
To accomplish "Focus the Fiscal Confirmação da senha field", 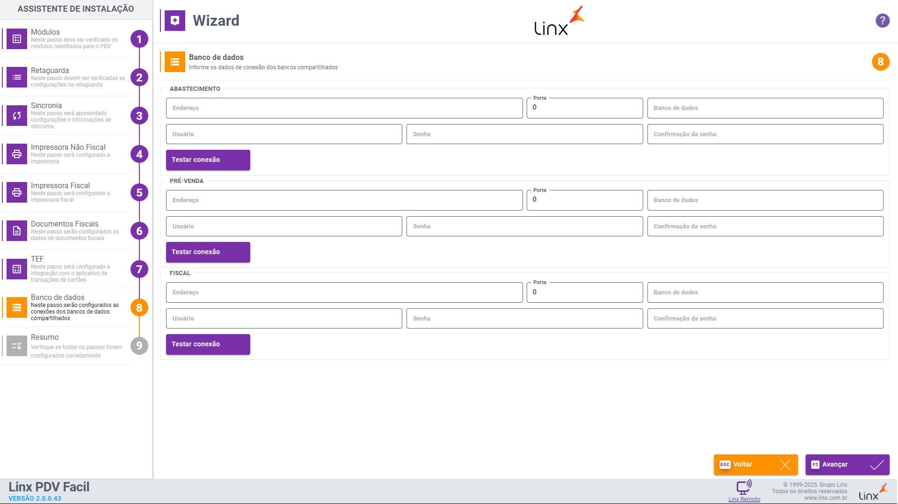I will coord(765,319).
